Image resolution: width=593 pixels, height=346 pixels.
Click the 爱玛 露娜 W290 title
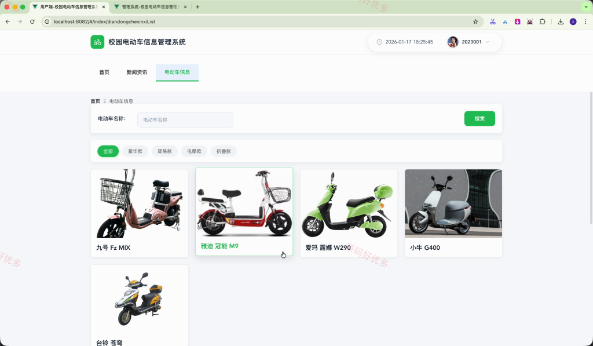point(328,247)
